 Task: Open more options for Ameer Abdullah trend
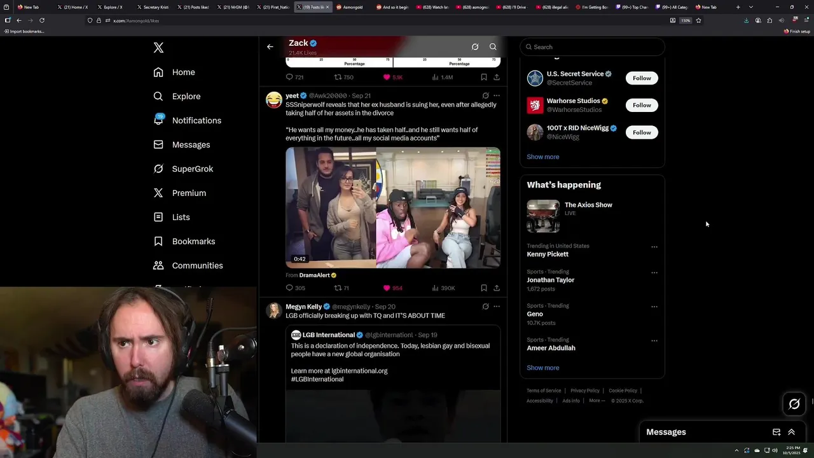pos(654,341)
